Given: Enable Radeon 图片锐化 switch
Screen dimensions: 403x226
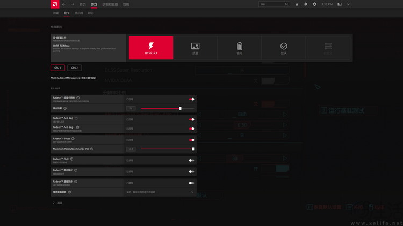Looking at the screenshot, I should click(191, 172).
